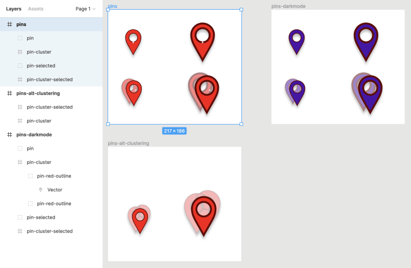Click the bottom-right selection handle of pins frame
This screenshot has width=411, height=268.
pos(241,124)
